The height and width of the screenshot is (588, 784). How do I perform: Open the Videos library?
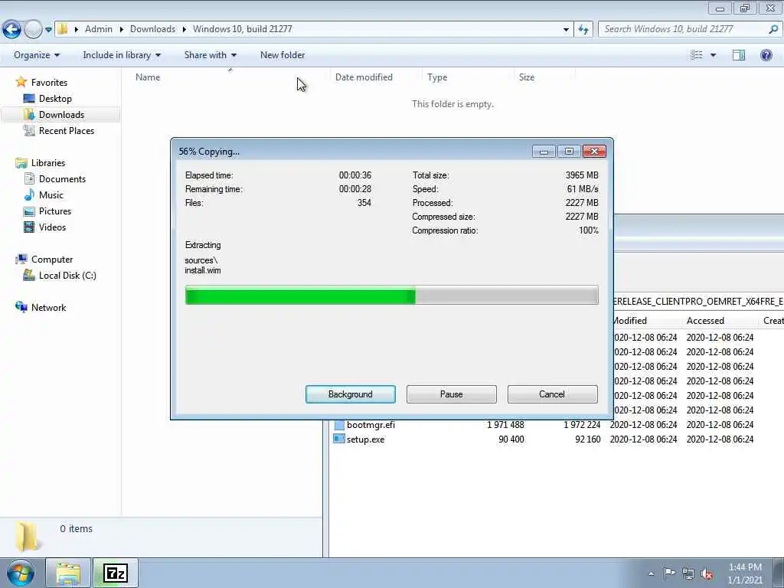53,227
